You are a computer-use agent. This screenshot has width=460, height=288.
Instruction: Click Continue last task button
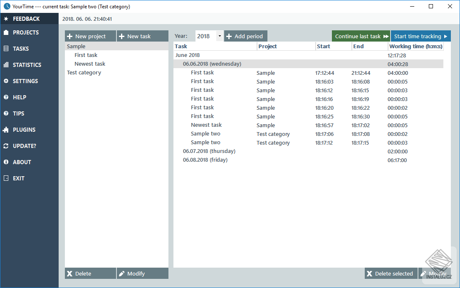[x=361, y=36]
